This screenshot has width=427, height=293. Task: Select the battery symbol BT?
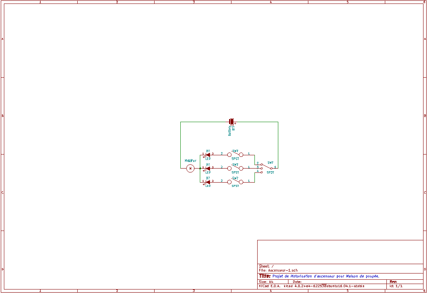coord(231,122)
